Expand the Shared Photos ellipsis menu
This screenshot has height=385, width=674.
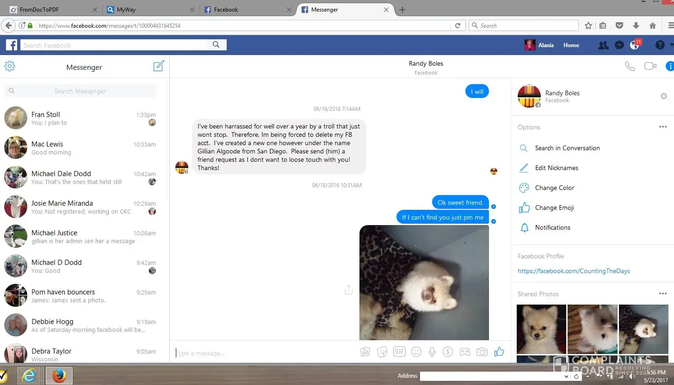click(663, 293)
